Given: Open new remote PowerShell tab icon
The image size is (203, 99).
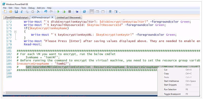Looking at the screenshot, I should (77, 12).
